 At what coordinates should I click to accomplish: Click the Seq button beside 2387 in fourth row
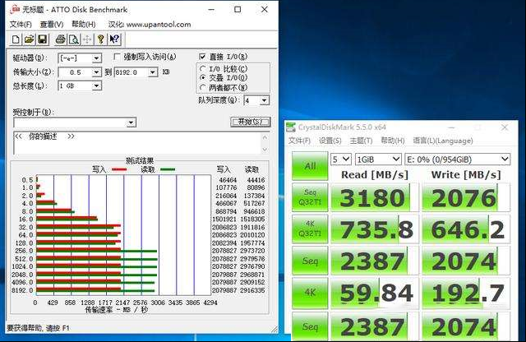click(310, 261)
